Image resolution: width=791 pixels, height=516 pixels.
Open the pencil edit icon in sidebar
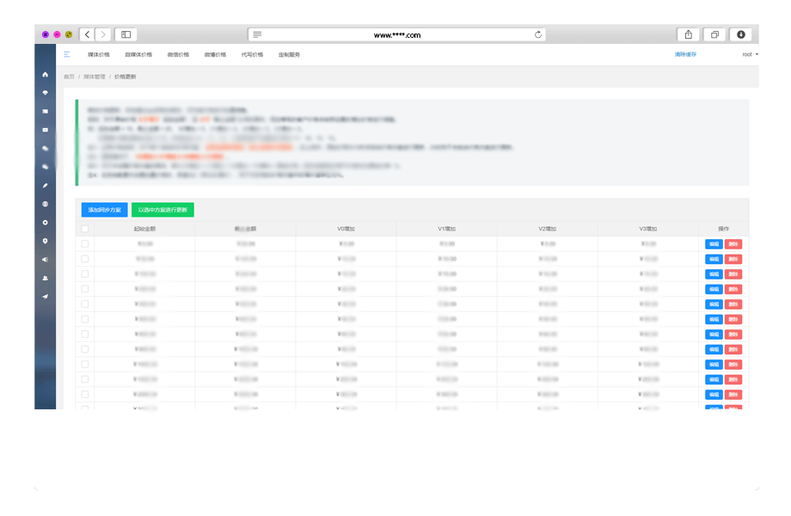tap(45, 185)
